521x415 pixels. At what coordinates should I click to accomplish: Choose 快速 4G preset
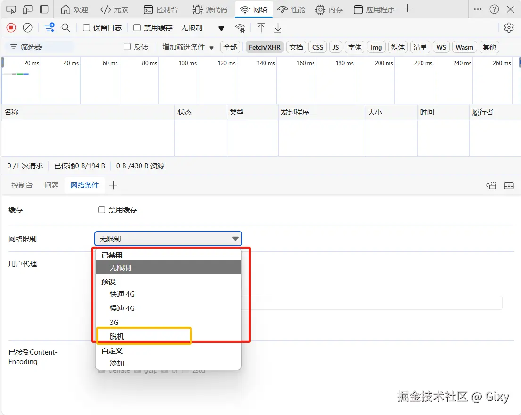(x=168, y=294)
